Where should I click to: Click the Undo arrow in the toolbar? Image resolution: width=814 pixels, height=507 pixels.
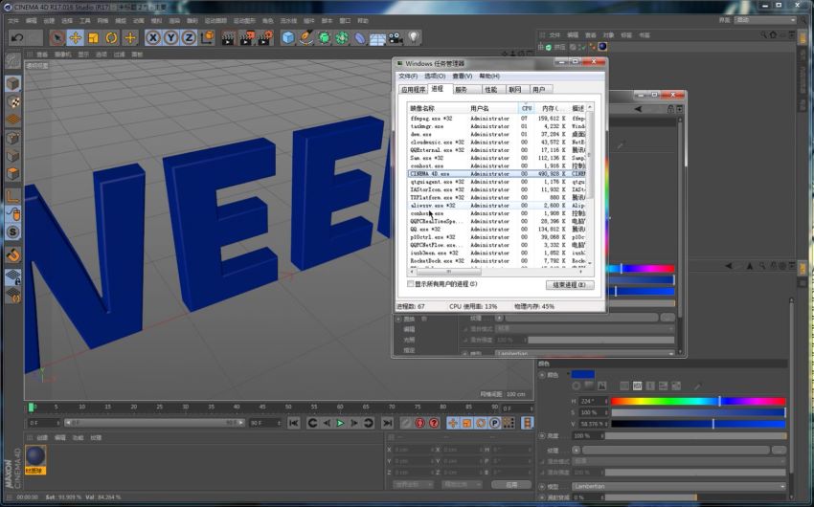pyautogui.click(x=16, y=37)
